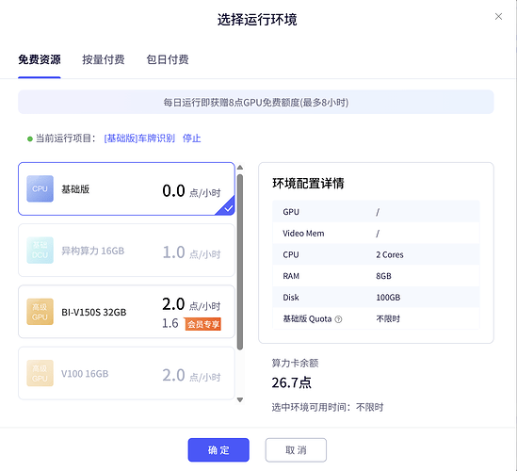517x471 pixels.
Task: Click the help icon next to 基础版 Quota
Action: point(338,319)
